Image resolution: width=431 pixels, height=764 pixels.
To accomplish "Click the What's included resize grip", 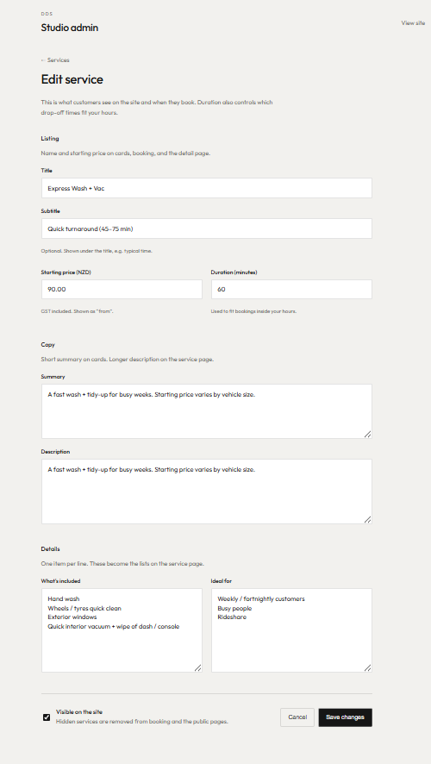I will click(x=197, y=668).
